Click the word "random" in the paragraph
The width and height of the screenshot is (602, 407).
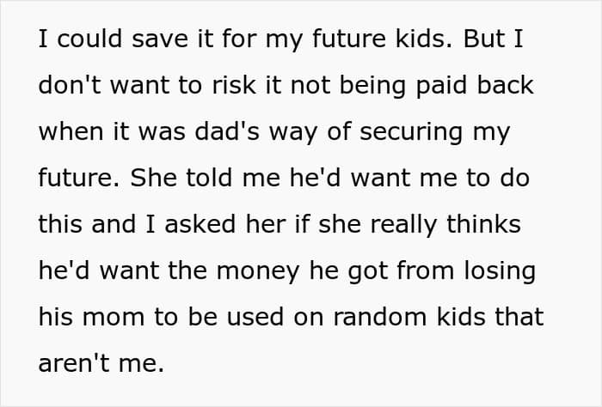(380, 317)
